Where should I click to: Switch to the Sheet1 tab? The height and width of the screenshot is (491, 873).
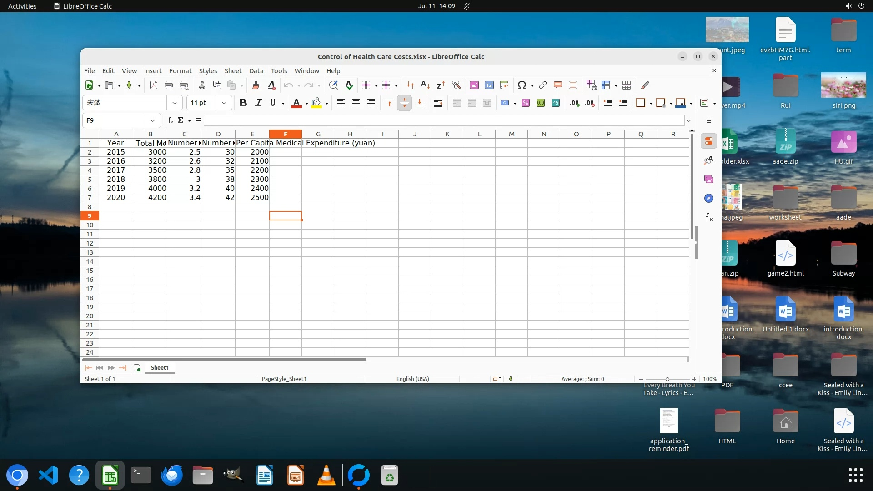160,367
